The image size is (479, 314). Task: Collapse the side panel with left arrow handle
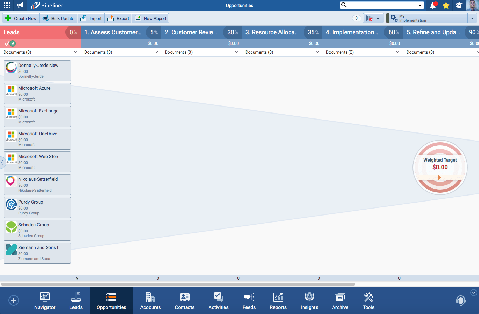pyautogui.click(x=2, y=162)
